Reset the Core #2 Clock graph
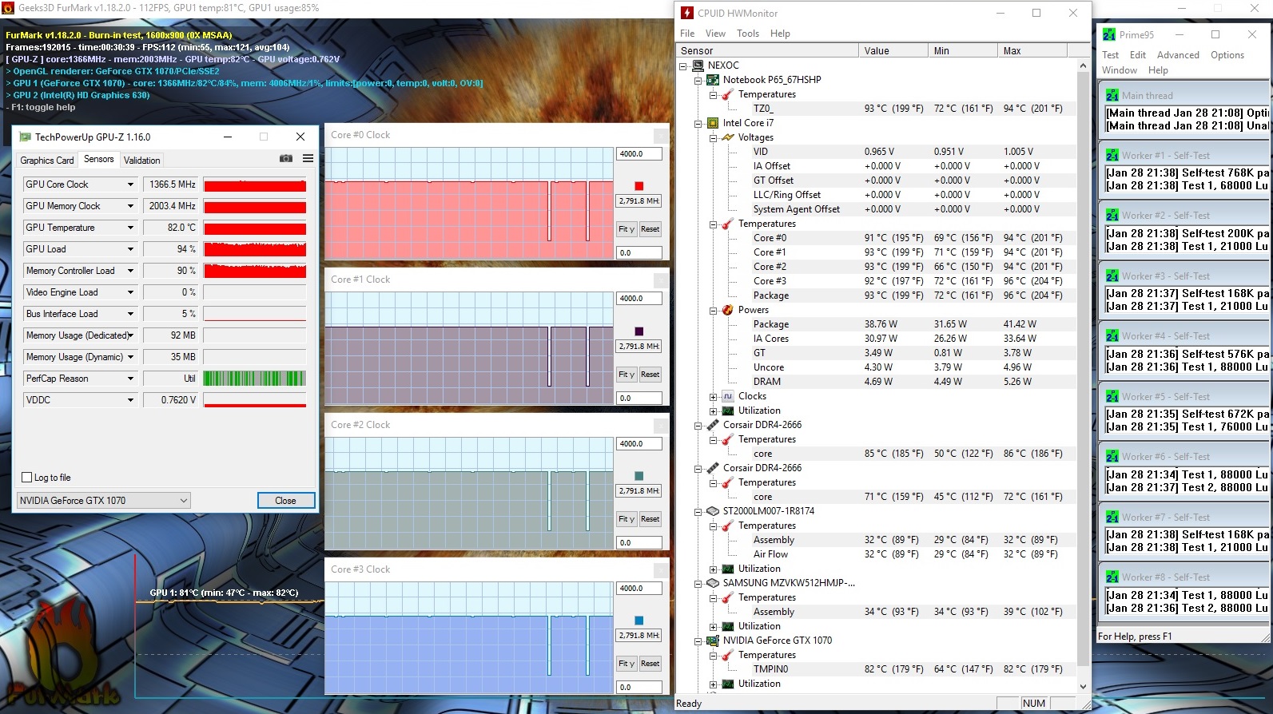Image resolution: width=1273 pixels, height=714 pixels. click(x=650, y=519)
